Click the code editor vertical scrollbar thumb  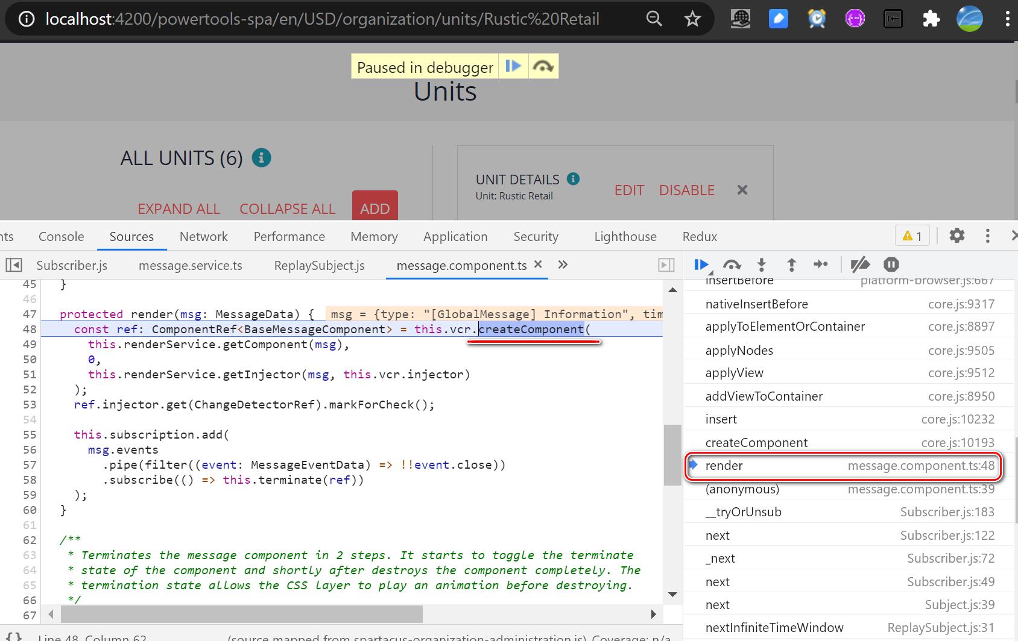point(672,455)
